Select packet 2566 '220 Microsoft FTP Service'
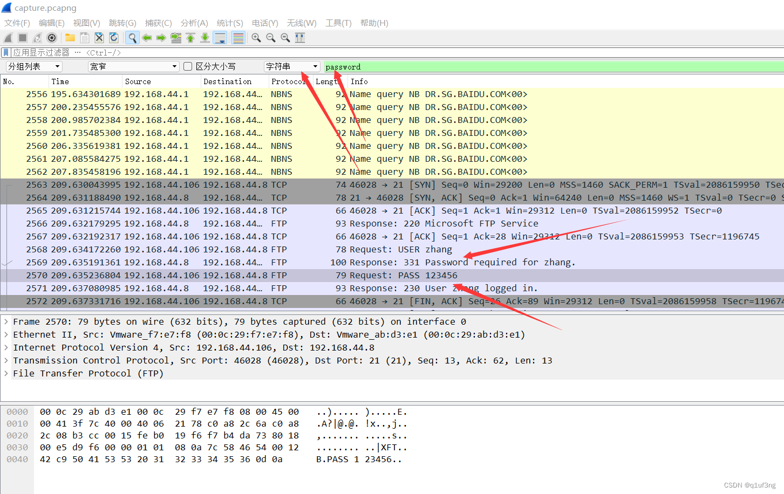 (x=392, y=224)
